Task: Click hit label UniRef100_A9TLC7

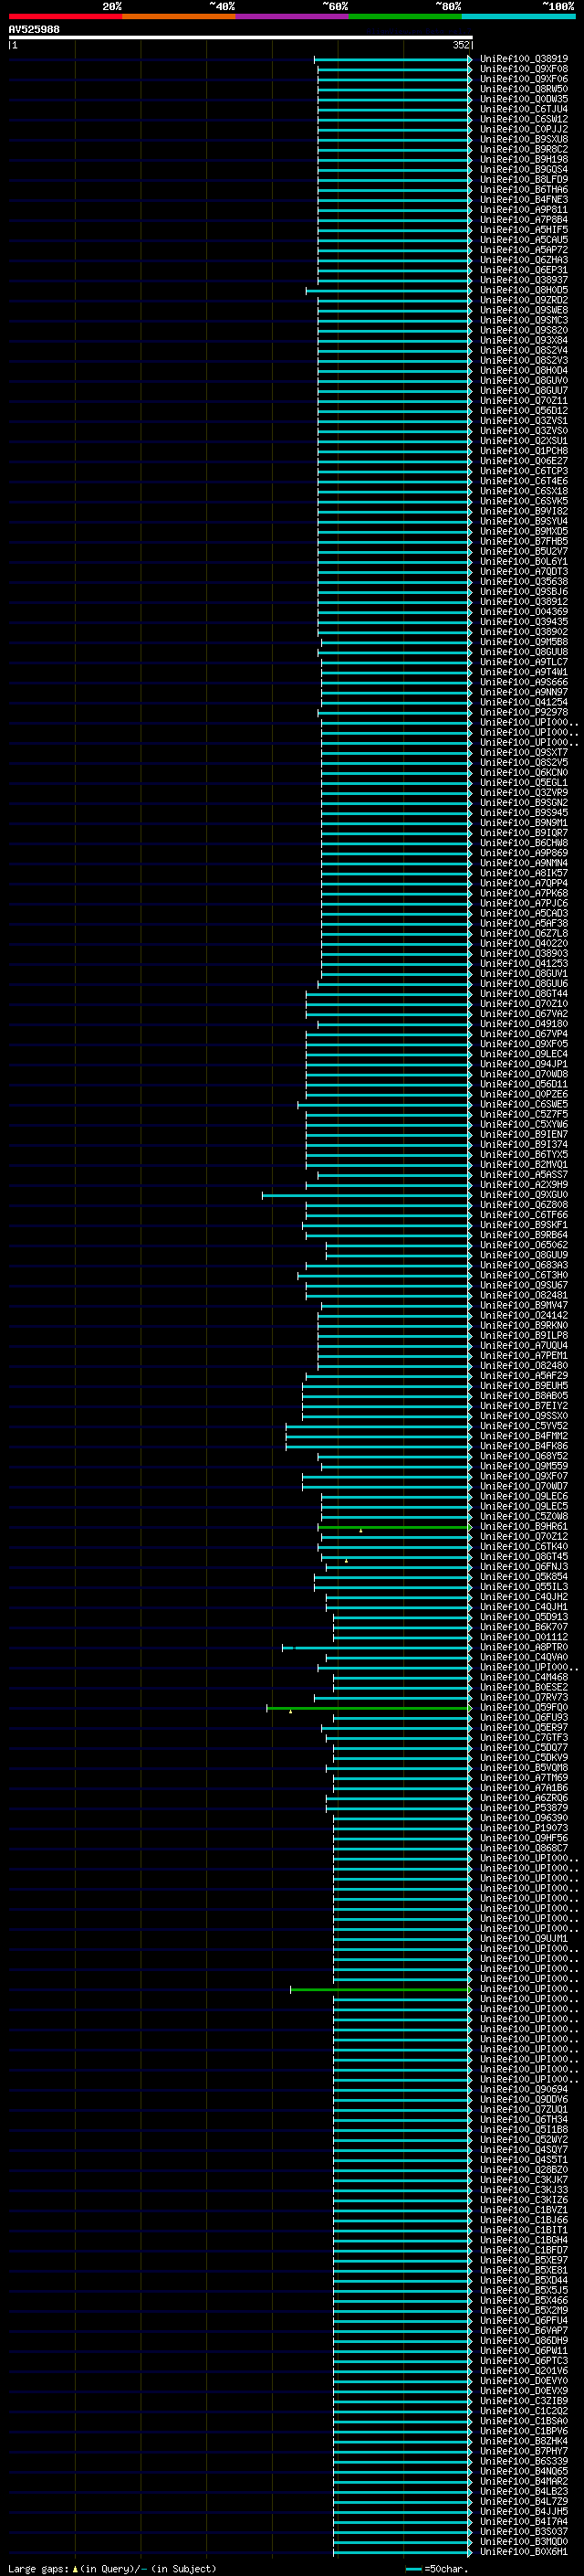Action: click(x=524, y=662)
